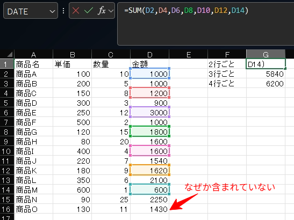Click unit price 400 for 商品I
Screen dimensions: 294x220
pyautogui.click(x=73, y=151)
